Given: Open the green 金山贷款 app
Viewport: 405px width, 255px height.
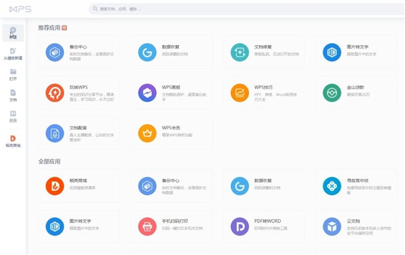Looking at the screenshot, I should coord(356,92).
